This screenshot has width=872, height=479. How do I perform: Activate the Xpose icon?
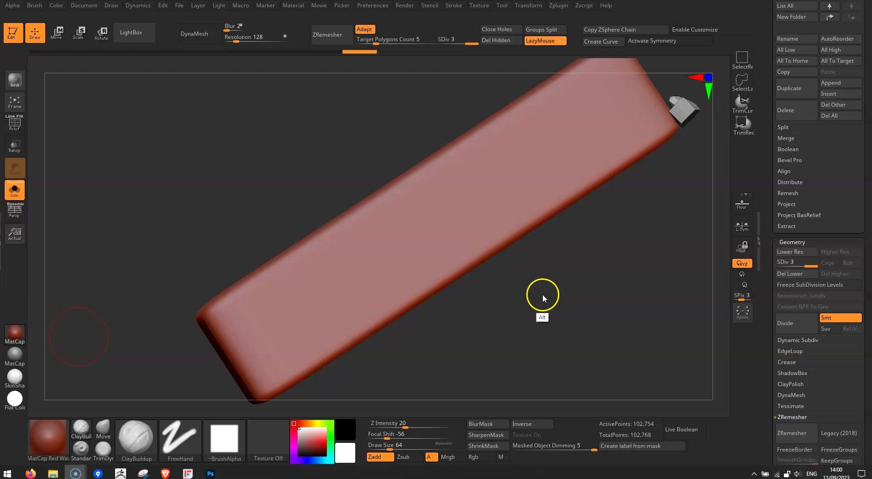(x=742, y=312)
